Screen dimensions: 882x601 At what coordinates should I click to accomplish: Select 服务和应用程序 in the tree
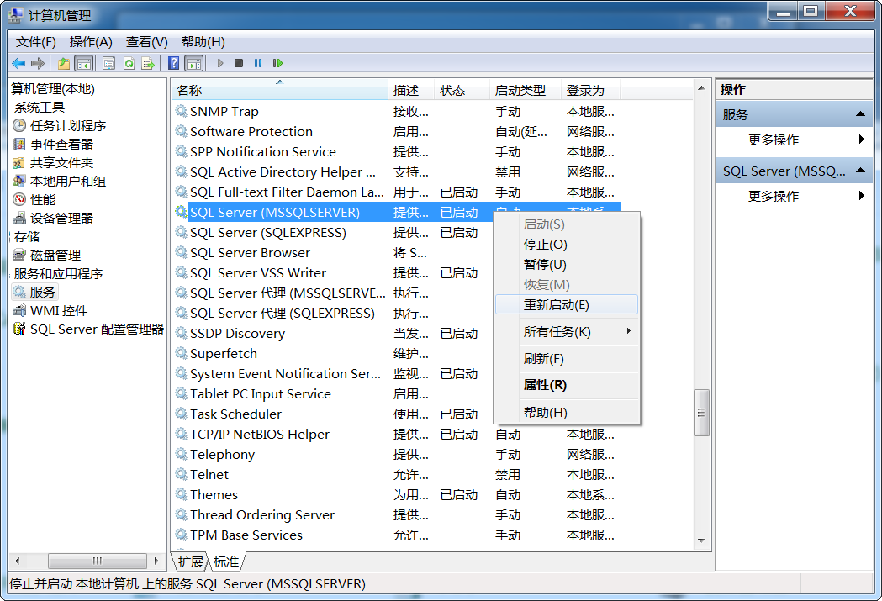[58, 274]
